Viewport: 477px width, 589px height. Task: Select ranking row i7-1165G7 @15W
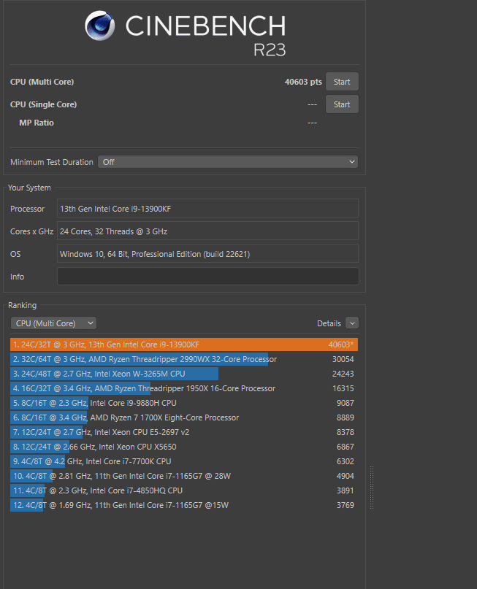(184, 505)
